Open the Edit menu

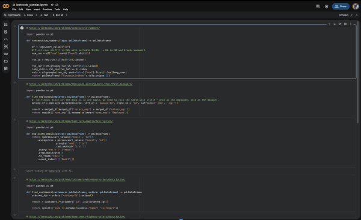[20, 10]
